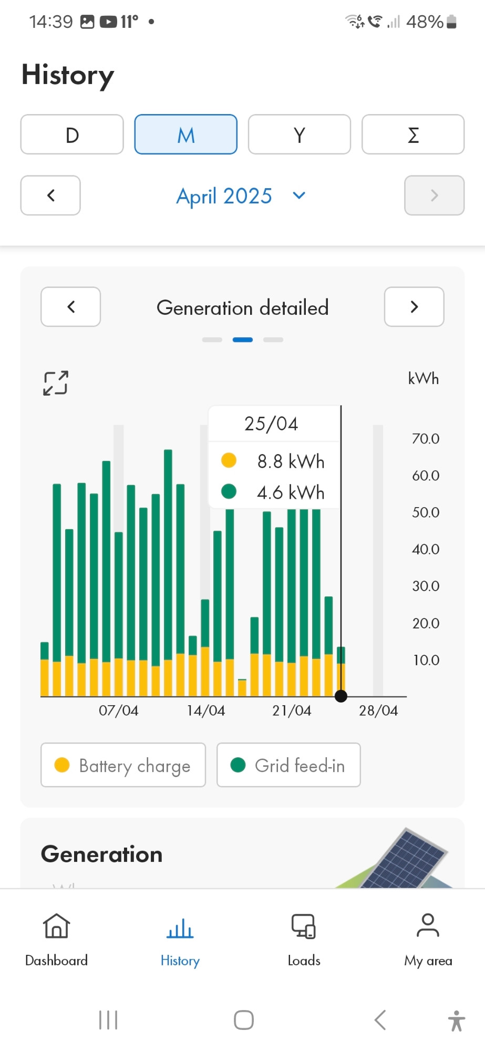
Task: Toggle Grid feed-in series visibility
Action: pos(288,765)
